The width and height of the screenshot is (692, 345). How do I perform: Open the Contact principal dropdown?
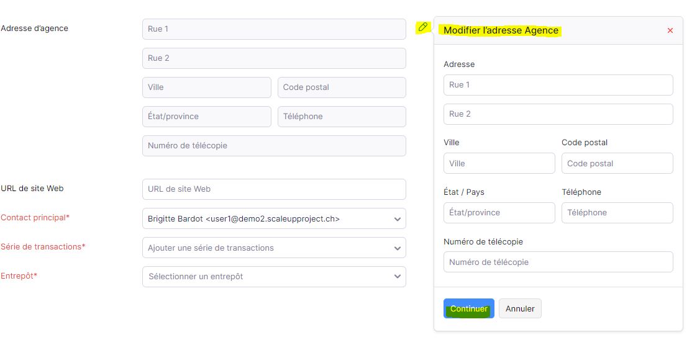(274, 218)
